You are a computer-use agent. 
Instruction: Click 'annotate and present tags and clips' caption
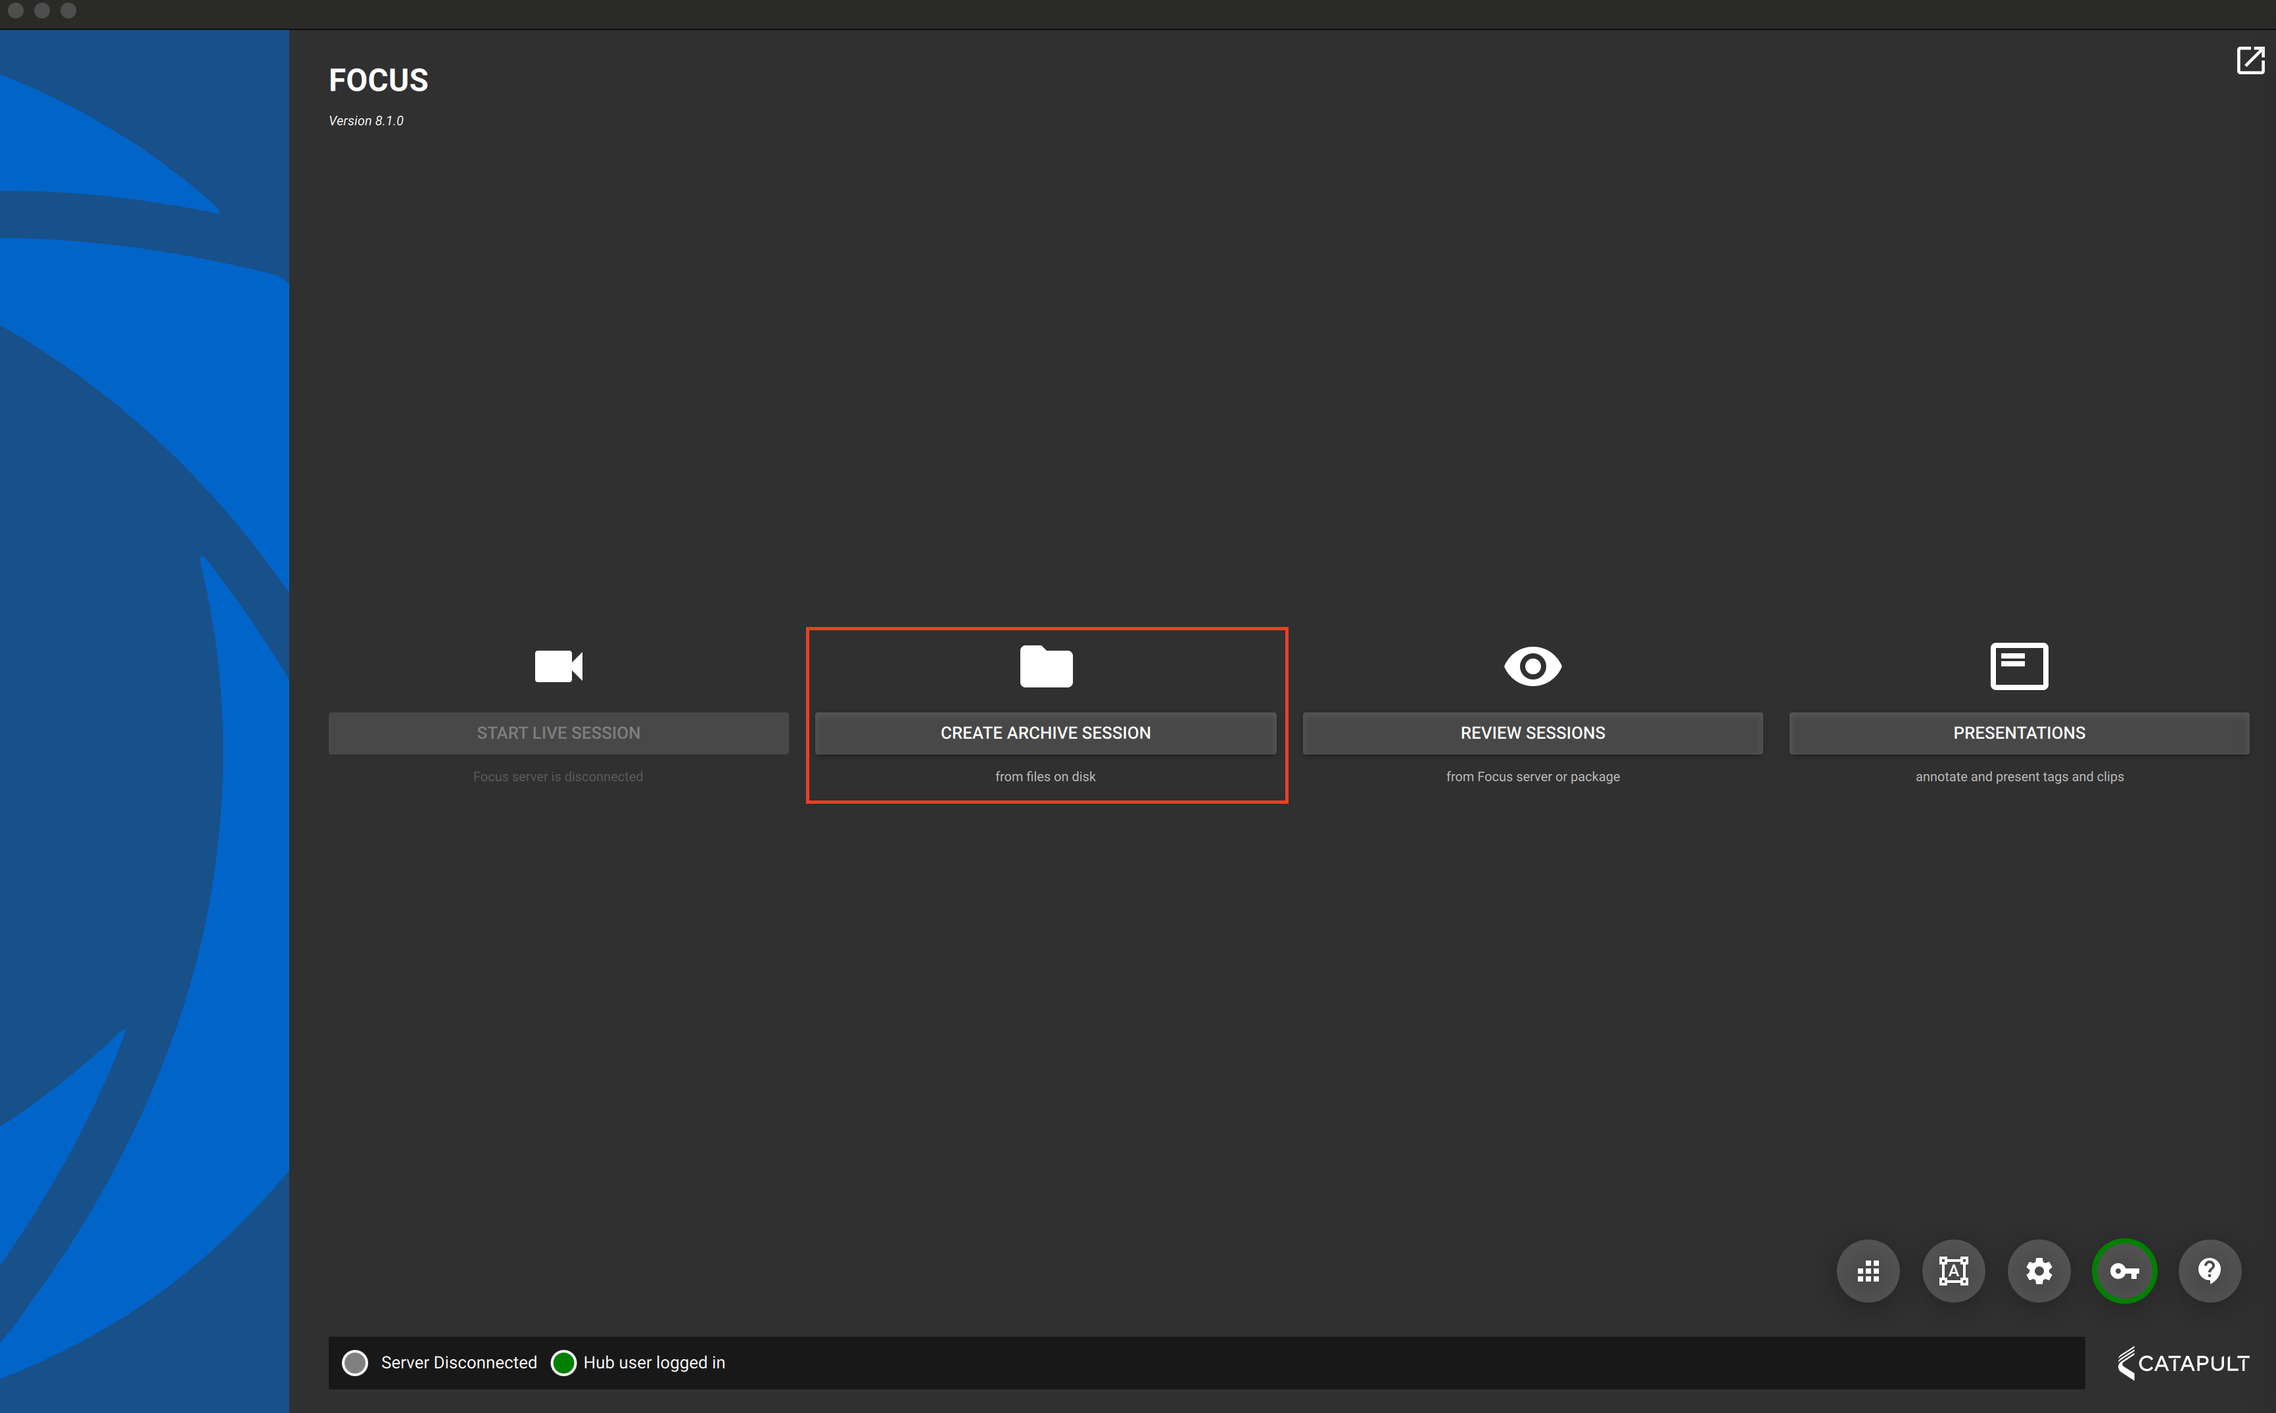click(x=2019, y=777)
